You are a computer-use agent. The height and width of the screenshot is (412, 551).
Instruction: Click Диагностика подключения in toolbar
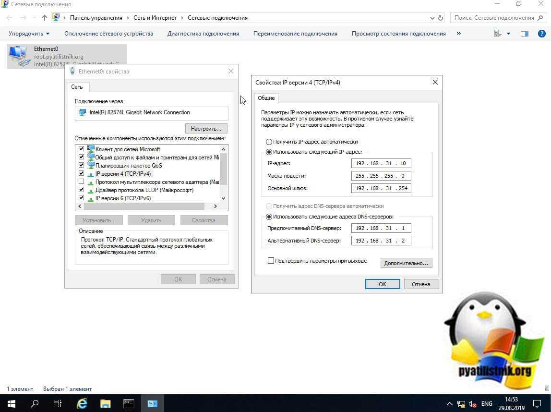(x=203, y=34)
